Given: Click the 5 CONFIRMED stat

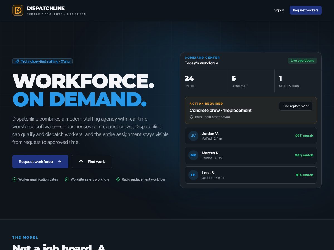Looking at the screenshot, I should pyautogui.click(x=251, y=81).
